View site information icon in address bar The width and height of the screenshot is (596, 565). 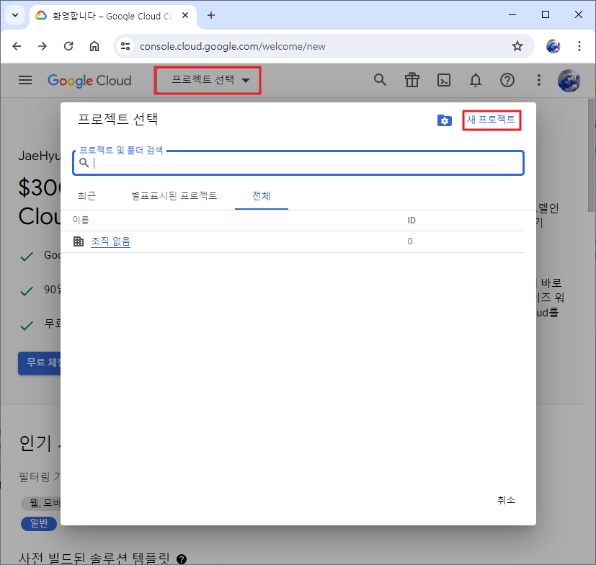(125, 46)
